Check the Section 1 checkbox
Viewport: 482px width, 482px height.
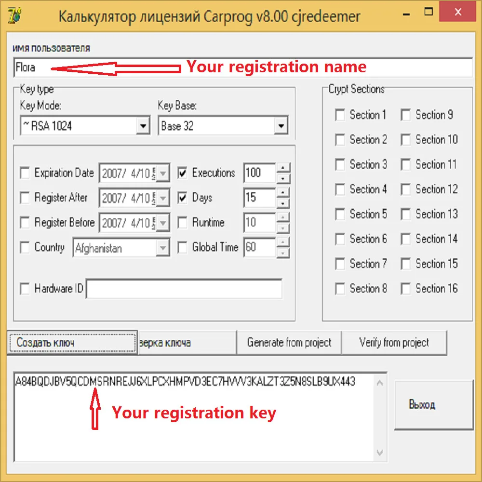(340, 115)
